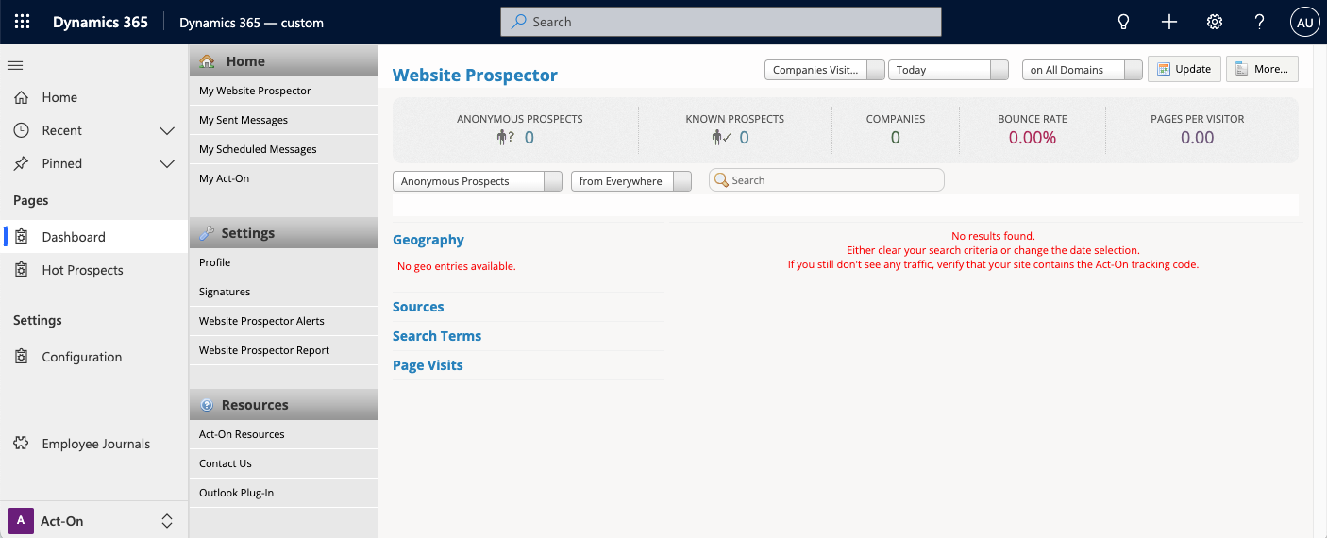Click the Update button

coord(1184,69)
